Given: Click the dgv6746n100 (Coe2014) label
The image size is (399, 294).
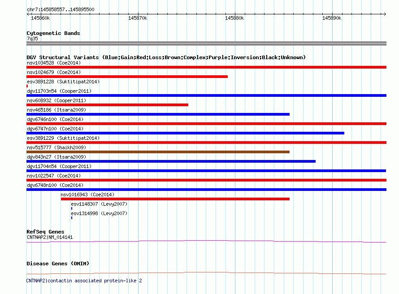Looking at the screenshot, I should 55,119.
